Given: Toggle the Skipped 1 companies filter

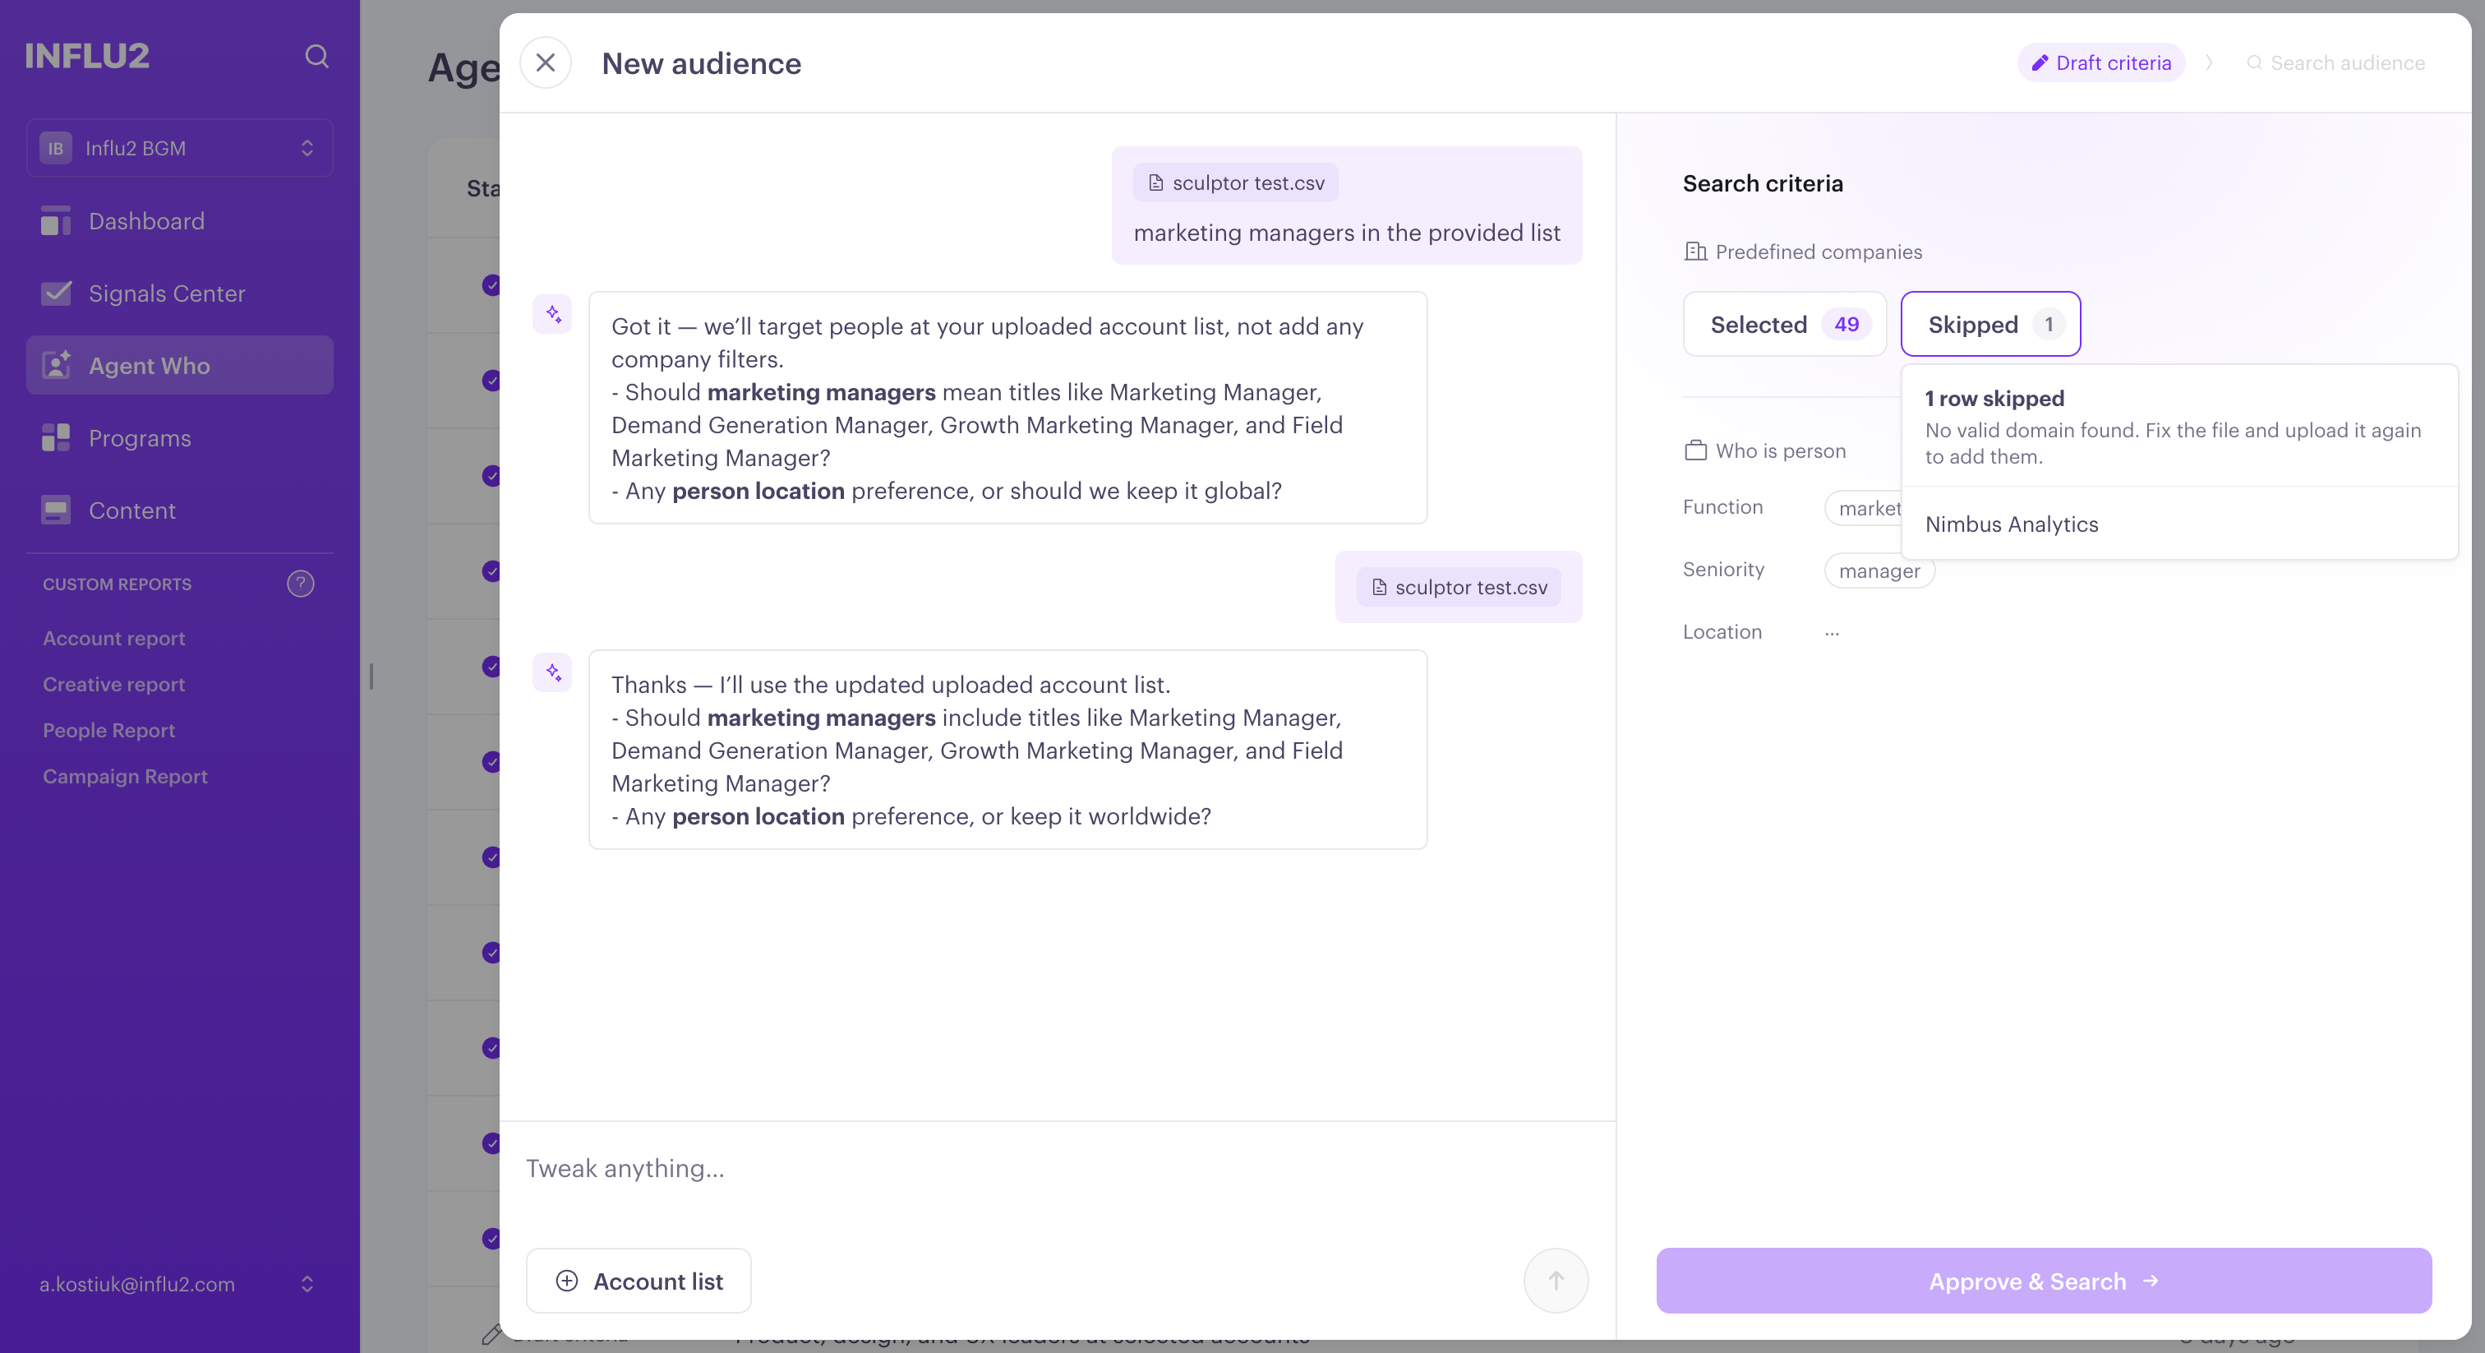Looking at the screenshot, I should [x=1990, y=324].
